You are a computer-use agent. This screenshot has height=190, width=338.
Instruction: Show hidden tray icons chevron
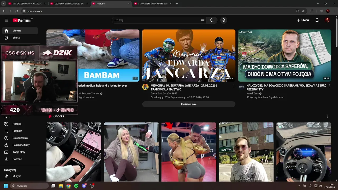(x=299, y=186)
